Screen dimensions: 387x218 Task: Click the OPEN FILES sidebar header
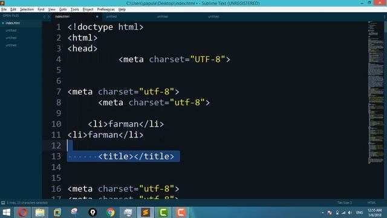11,16
